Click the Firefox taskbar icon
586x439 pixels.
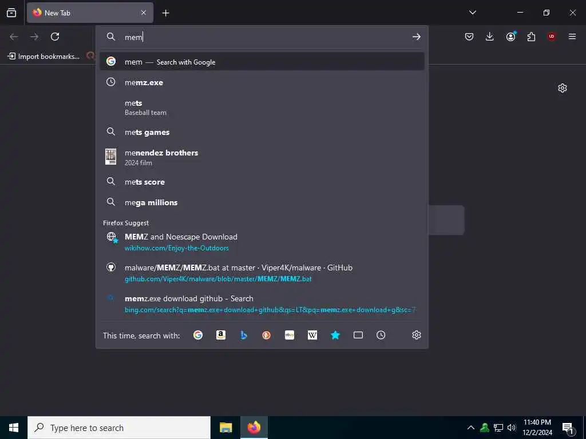tap(254, 428)
